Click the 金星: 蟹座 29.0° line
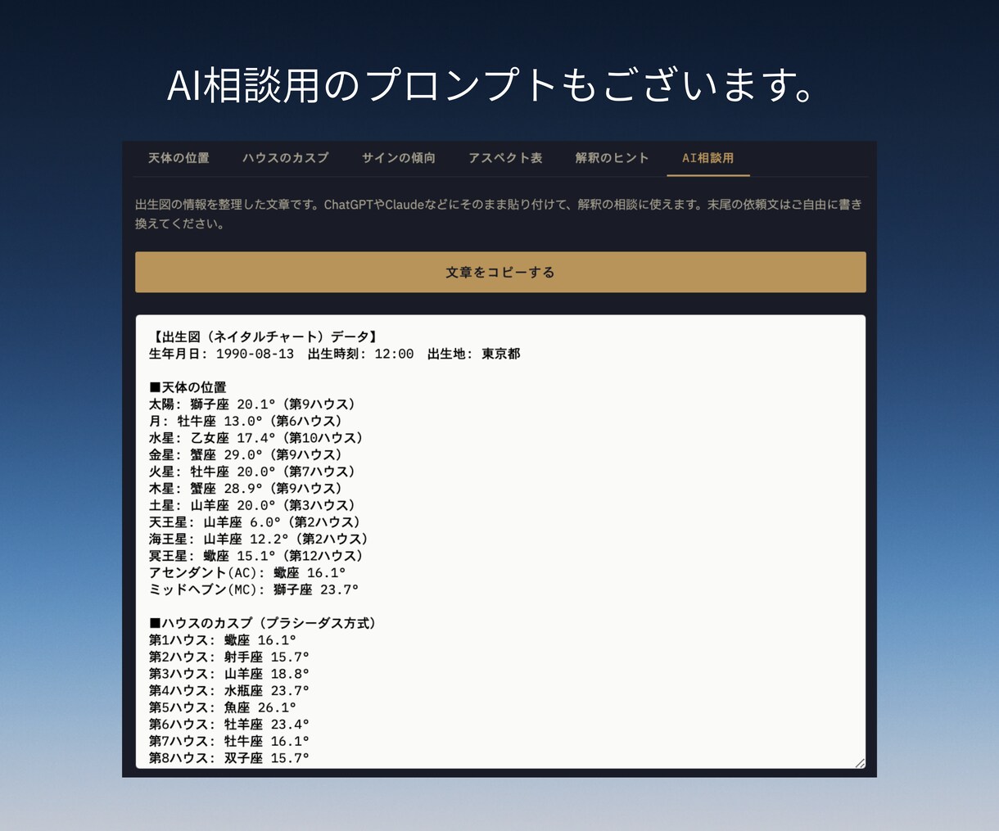This screenshot has width=999, height=831. pos(246,454)
